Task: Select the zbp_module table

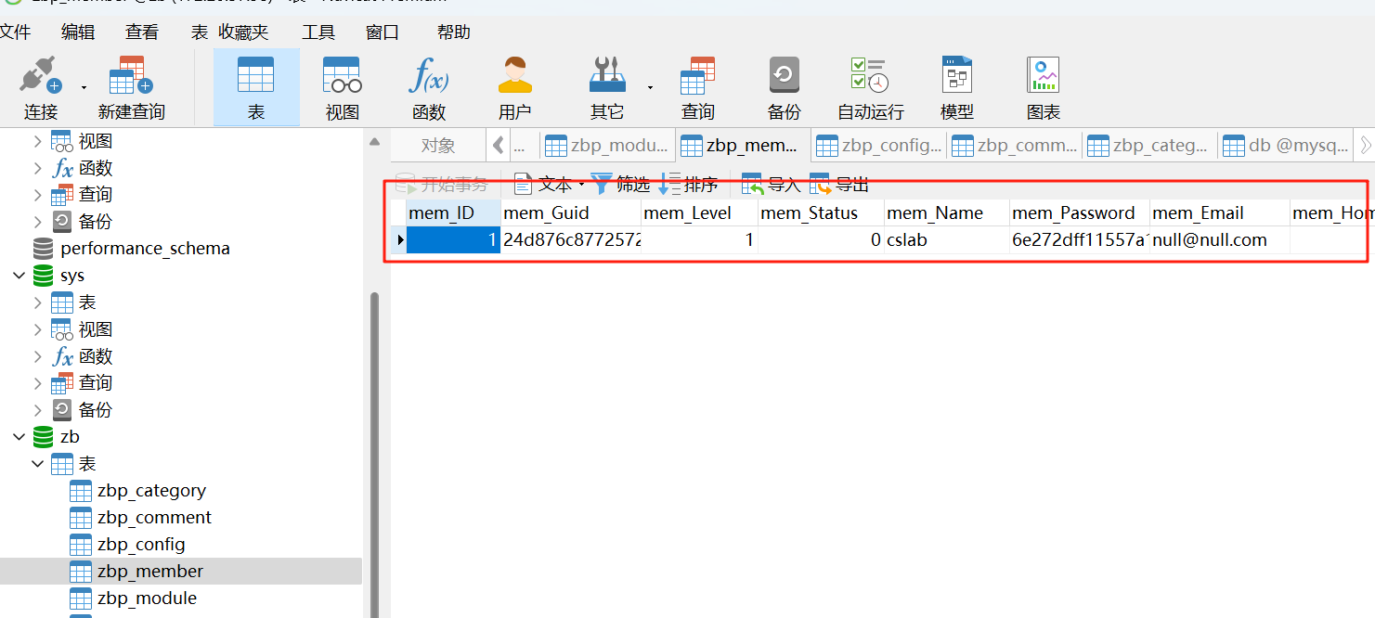Action: click(147, 599)
